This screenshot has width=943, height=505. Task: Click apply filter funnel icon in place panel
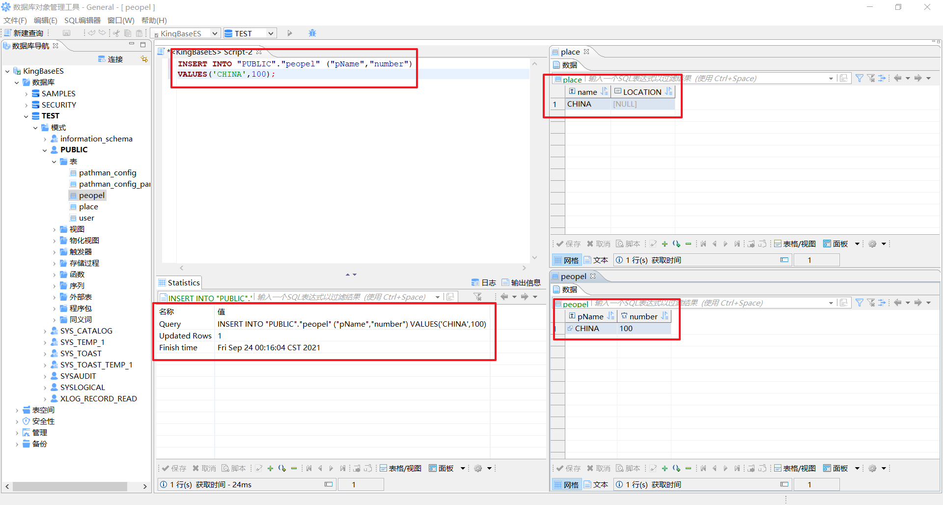(860, 78)
